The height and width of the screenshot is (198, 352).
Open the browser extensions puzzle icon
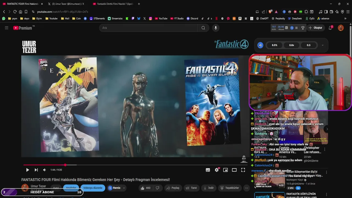306,12
